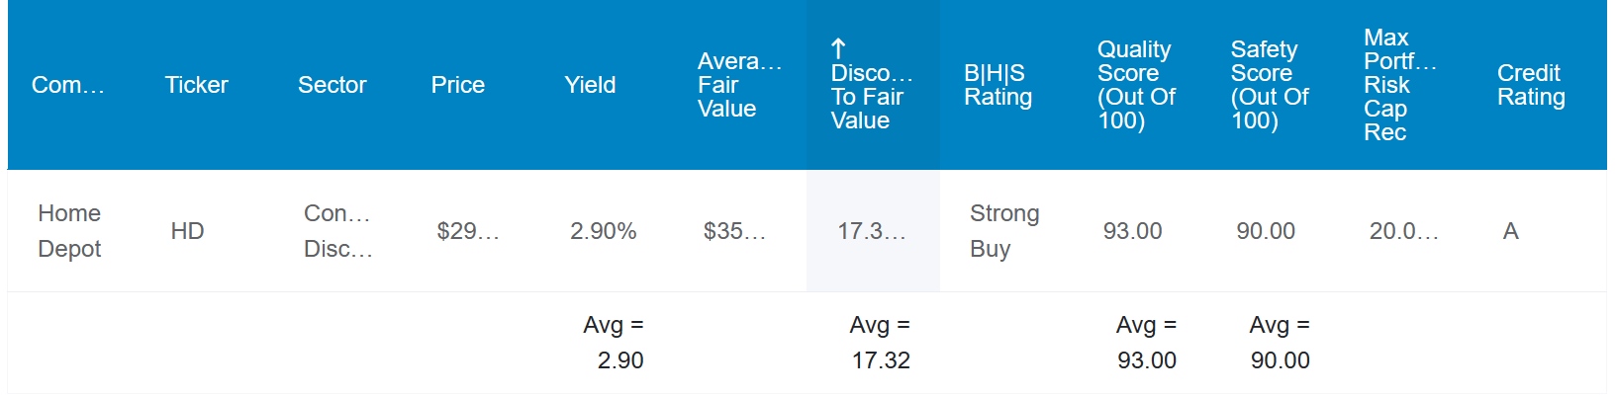
Task: Click the Avg = 2.90 yield footer
Action: pos(614,343)
